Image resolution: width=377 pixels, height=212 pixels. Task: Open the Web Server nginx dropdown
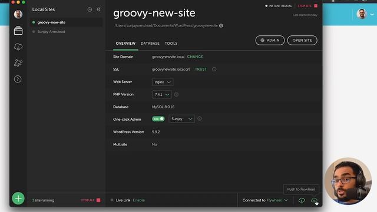(x=163, y=82)
